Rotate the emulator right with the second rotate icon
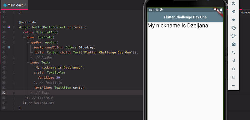 233,36
